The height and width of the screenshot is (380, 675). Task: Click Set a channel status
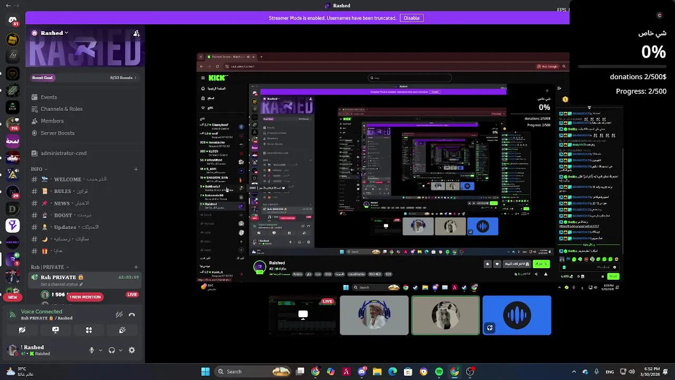click(x=62, y=284)
